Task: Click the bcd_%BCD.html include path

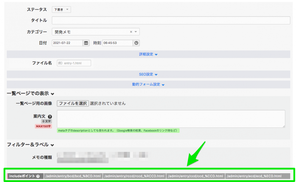Action: (73, 176)
